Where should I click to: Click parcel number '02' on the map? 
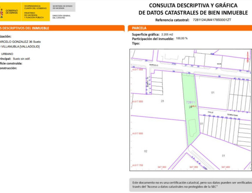tap(146, 151)
